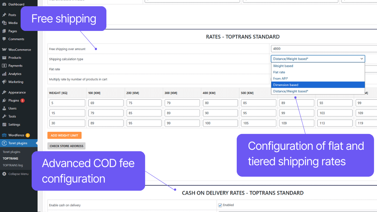Click the weight field containing 5
Viewport: 377px width, 212px height.
(x=67, y=103)
